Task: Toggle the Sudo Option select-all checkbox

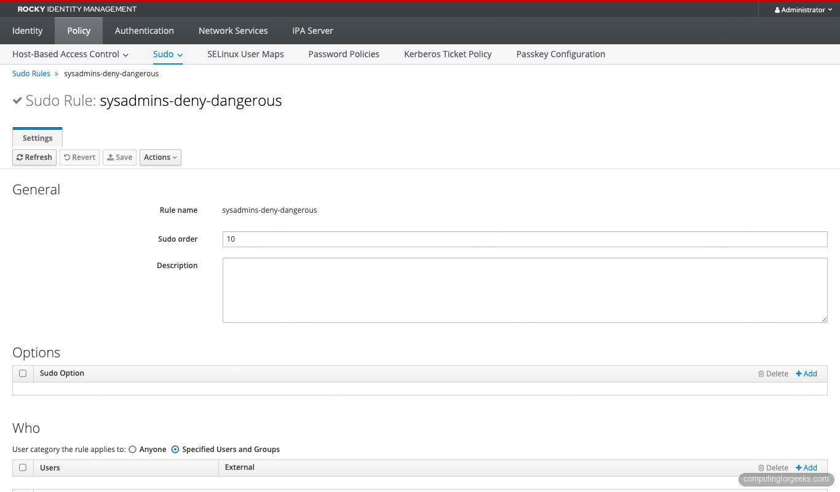Action: pyautogui.click(x=23, y=373)
